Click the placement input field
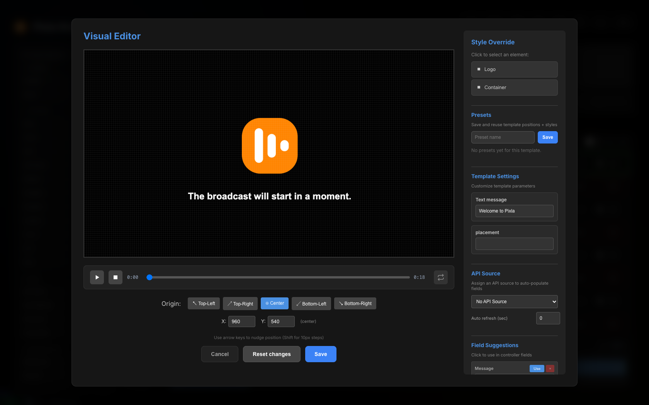Screen dimensions: 649x405 (x=515, y=244)
